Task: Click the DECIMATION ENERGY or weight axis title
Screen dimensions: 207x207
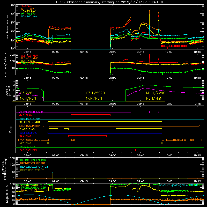Action: (x=4, y=168)
